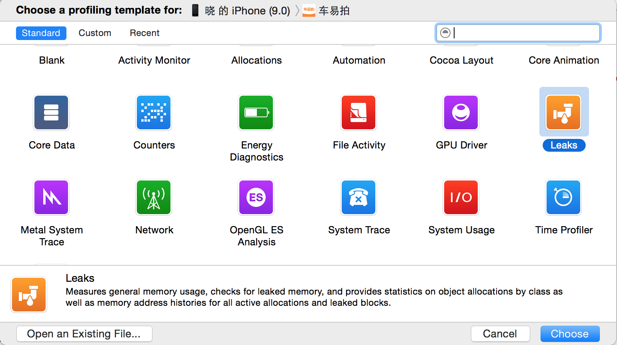Select the System Trace telephone icon

pyautogui.click(x=359, y=197)
